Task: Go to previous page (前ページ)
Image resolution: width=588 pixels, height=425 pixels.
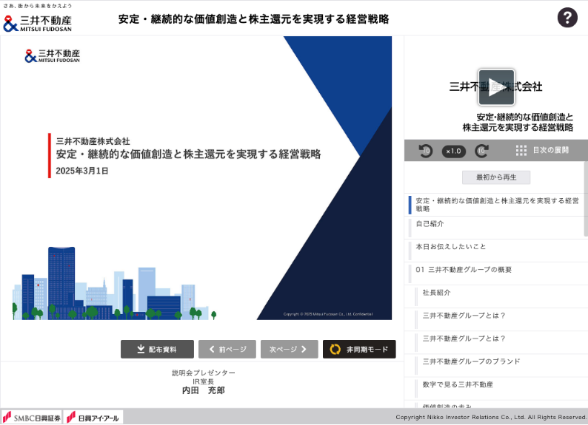Action: pyautogui.click(x=227, y=349)
